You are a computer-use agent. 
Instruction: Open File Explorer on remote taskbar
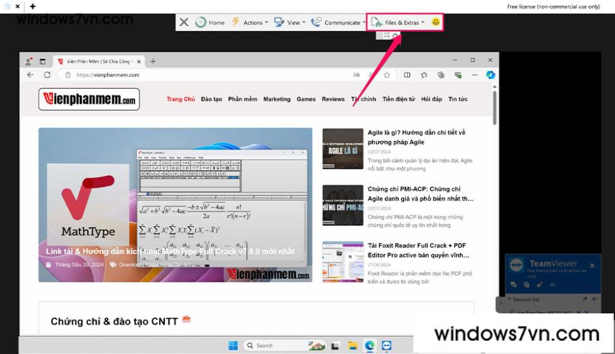[353, 345]
